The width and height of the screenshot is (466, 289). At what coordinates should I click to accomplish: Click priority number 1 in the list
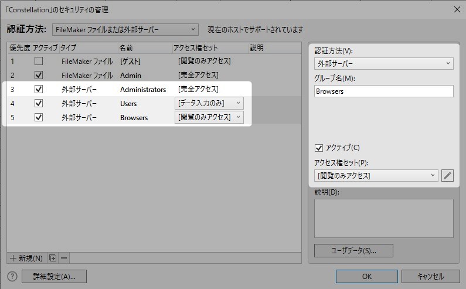12,62
